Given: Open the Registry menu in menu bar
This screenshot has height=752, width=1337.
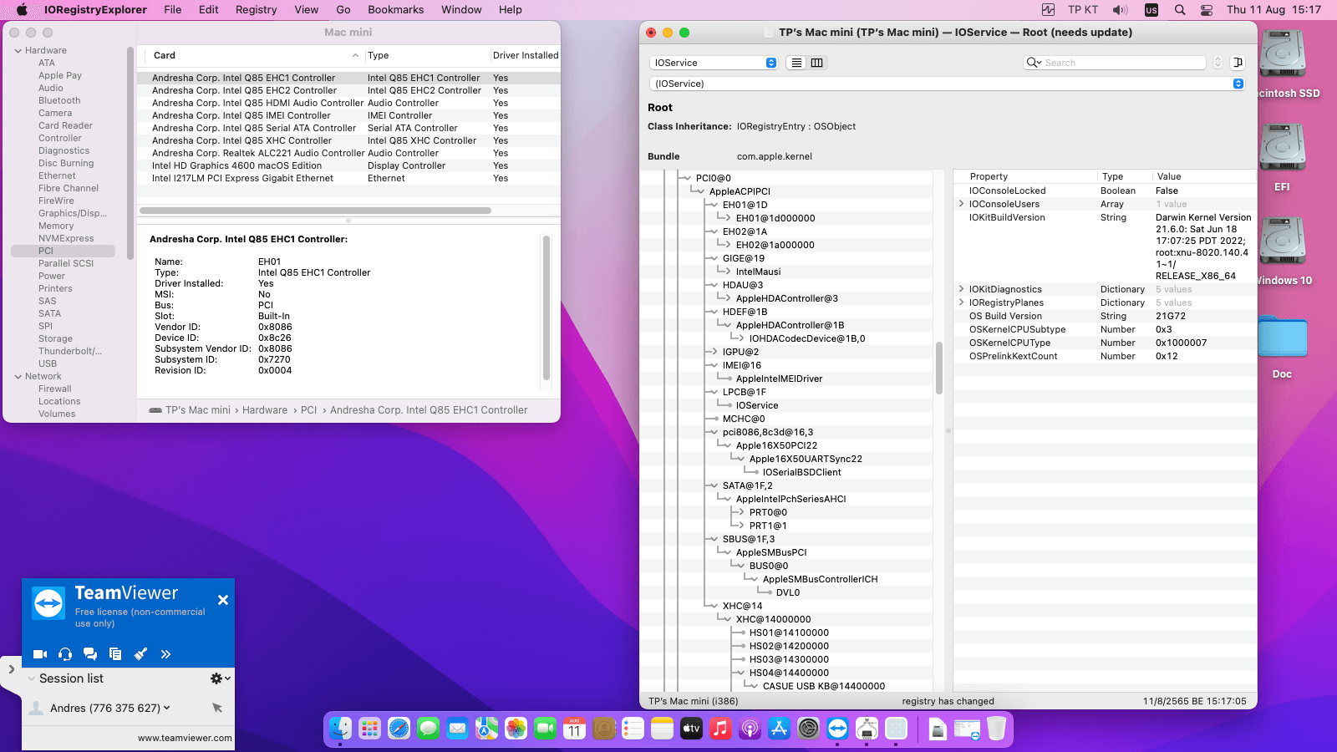Looking at the screenshot, I should coord(256,10).
